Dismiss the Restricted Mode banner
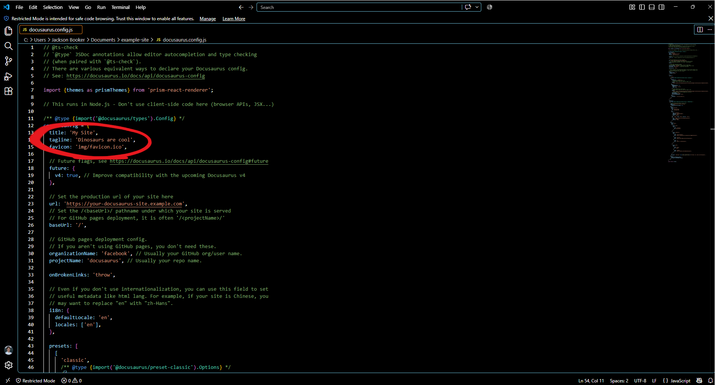 point(711,18)
